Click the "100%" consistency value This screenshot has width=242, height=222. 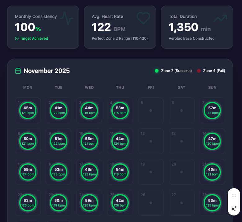click(28, 27)
